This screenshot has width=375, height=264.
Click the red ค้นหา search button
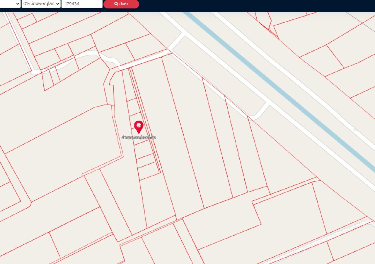121,4
